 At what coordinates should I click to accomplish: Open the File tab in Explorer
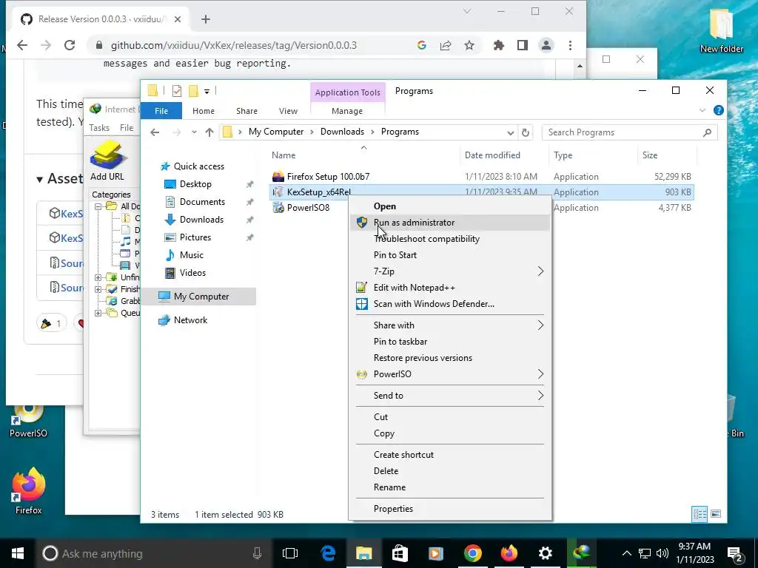coord(161,111)
